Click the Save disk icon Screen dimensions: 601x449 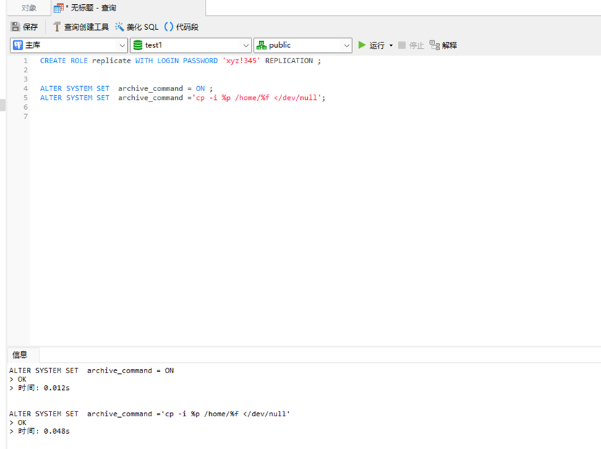pos(15,26)
